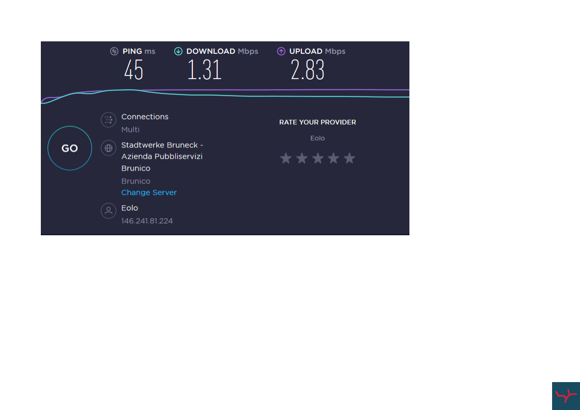The height and width of the screenshot is (410, 580).
Task: Click the user profile icon beside Eolo
Action: (x=109, y=211)
